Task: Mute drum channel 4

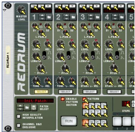Action: (107, 6)
